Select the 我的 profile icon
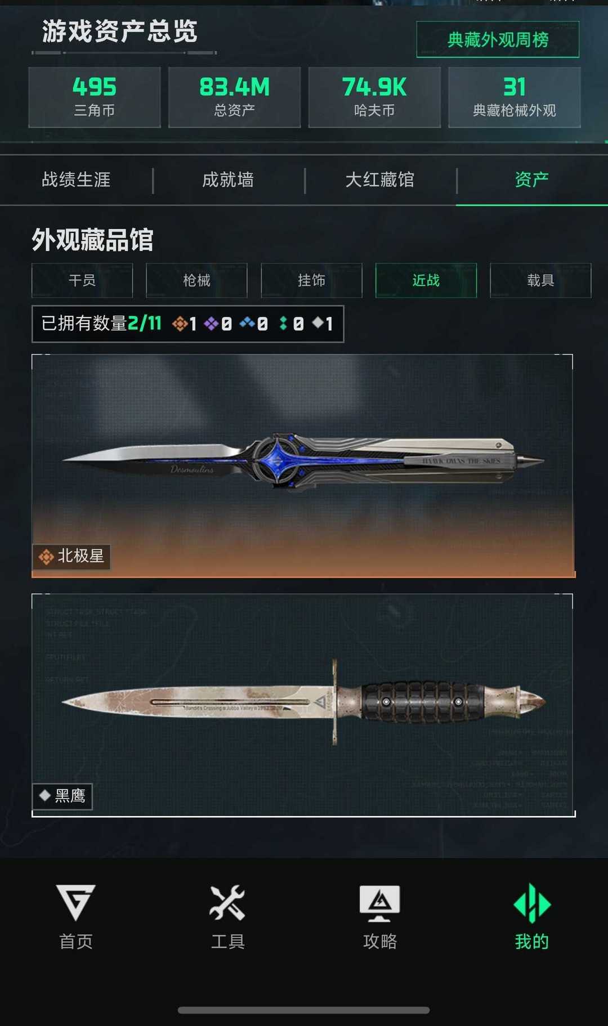This screenshot has height=1026, width=608. 532,903
